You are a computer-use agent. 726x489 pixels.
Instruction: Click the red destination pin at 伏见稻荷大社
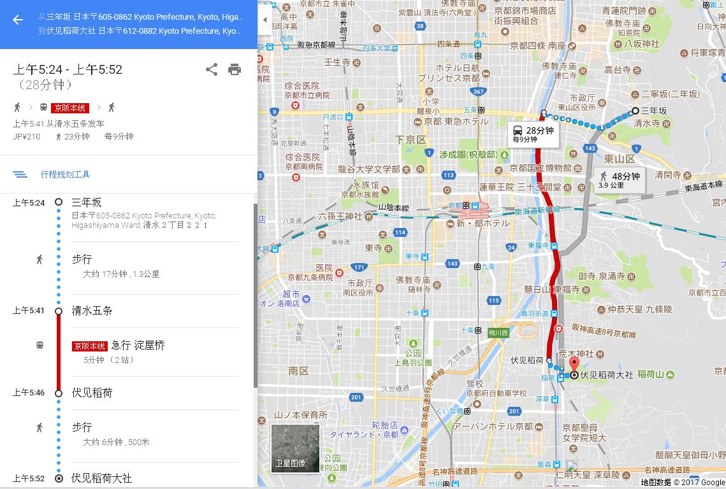tap(574, 365)
